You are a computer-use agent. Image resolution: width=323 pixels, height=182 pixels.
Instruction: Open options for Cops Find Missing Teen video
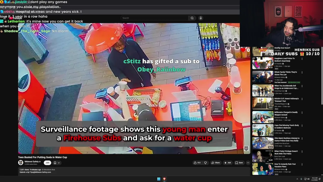(x=302, y=126)
